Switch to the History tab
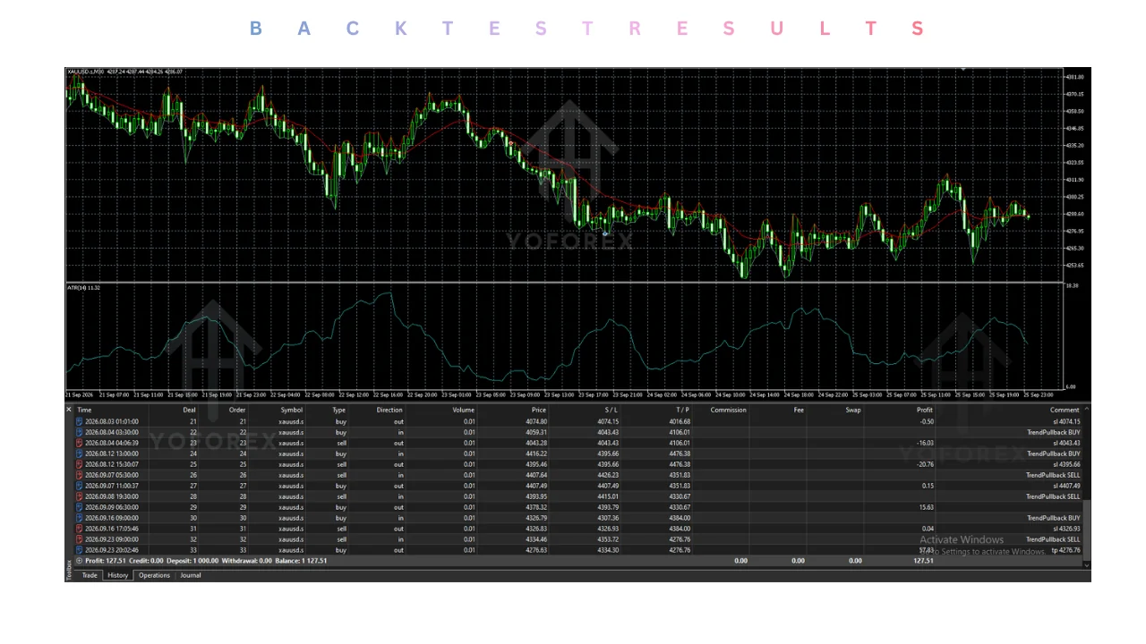This screenshot has width=1146, height=644. click(x=118, y=575)
